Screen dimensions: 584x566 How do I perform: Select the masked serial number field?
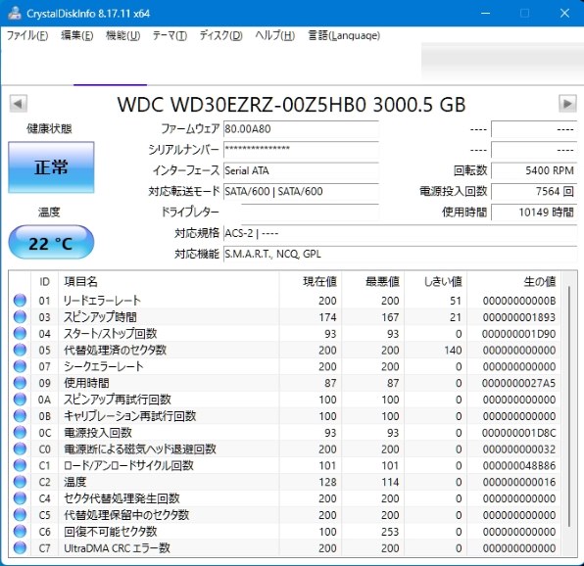pyautogui.click(x=301, y=150)
